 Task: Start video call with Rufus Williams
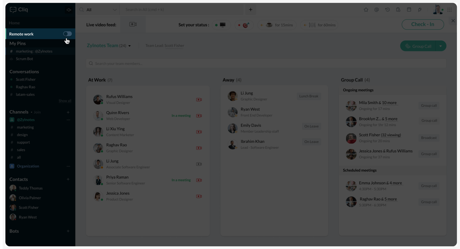pyautogui.click(x=199, y=100)
